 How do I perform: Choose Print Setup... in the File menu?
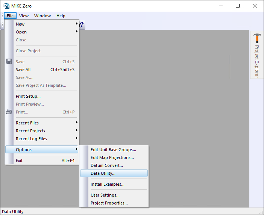(x=28, y=96)
